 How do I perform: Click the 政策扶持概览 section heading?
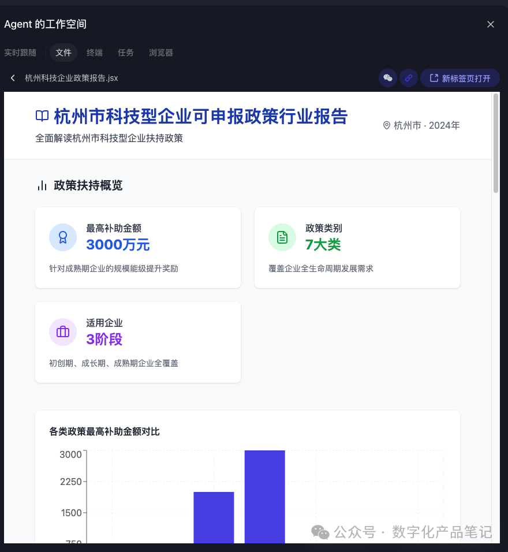tap(88, 185)
